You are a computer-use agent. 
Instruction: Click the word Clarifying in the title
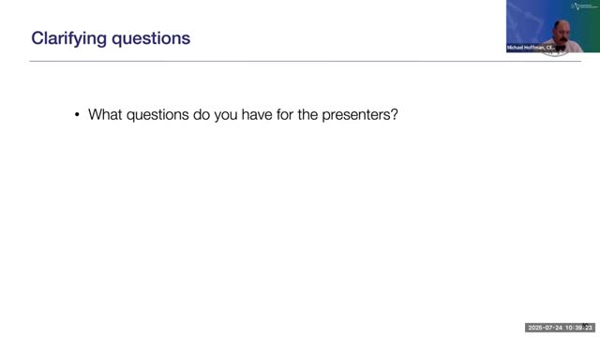click(68, 38)
